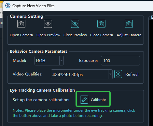Click the Refresh video qualities icon
Image resolution: width=153 pixels, height=126 pixels.
tap(118, 74)
